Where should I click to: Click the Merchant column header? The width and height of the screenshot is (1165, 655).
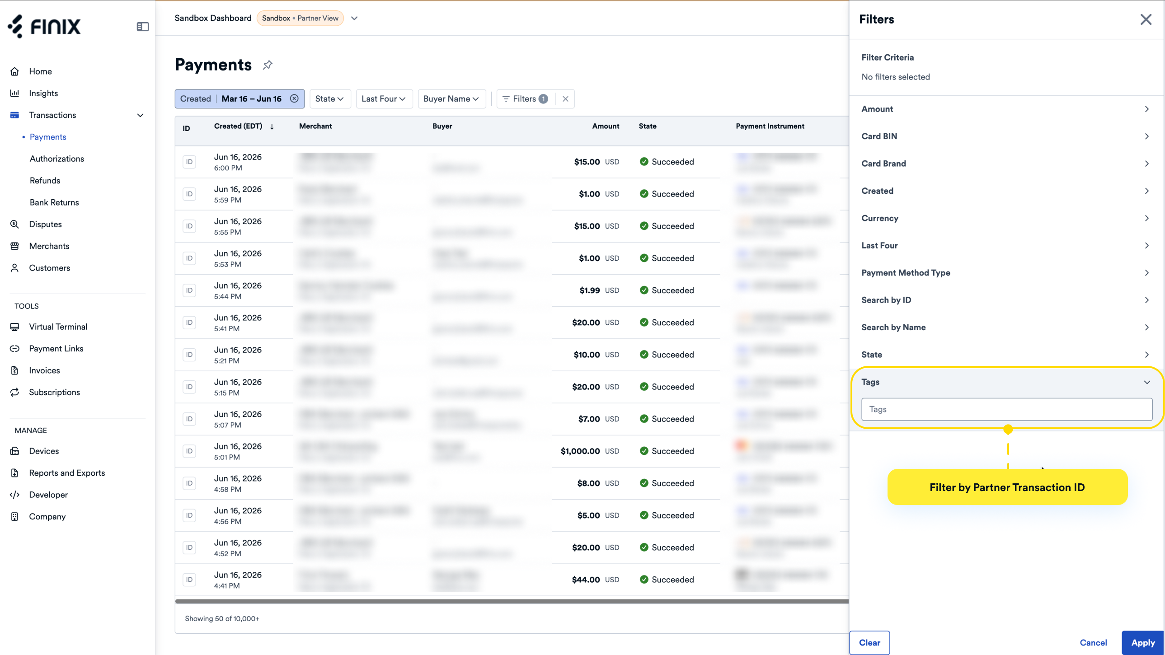315,126
